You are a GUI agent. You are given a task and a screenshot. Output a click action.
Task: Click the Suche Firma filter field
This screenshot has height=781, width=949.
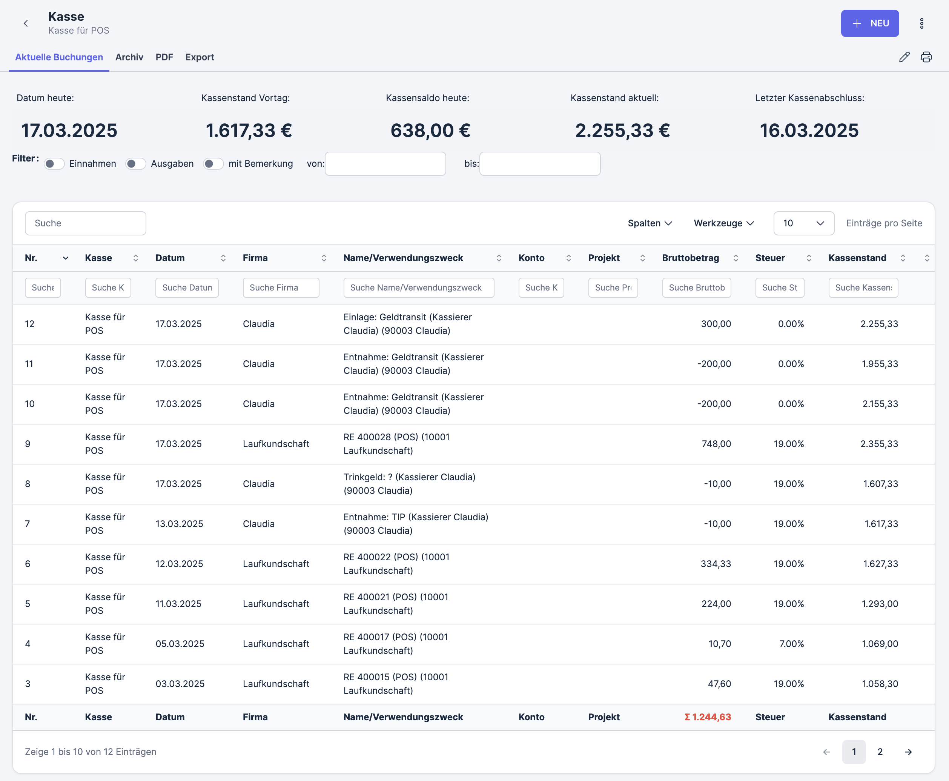pyautogui.click(x=281, y=287)
